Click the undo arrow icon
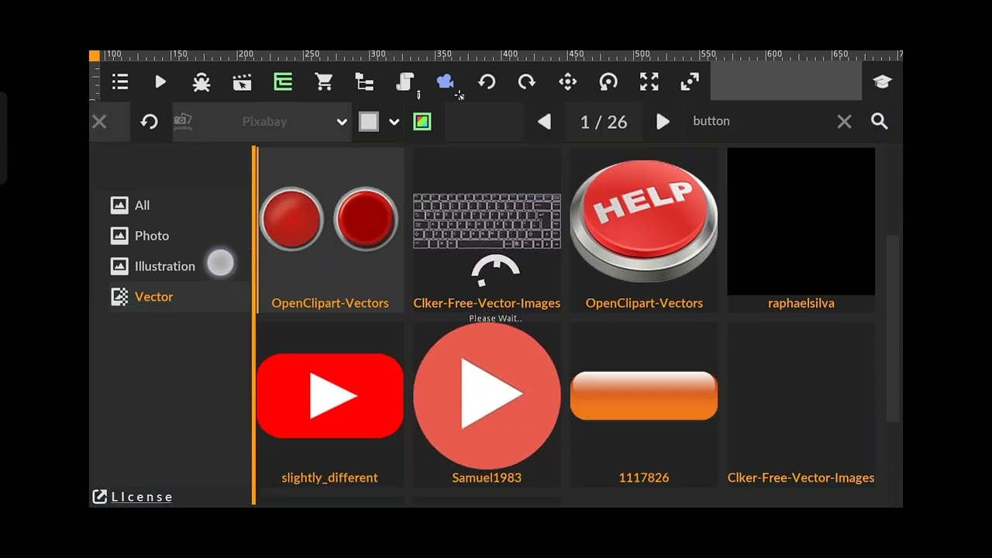 coord(487,82)
